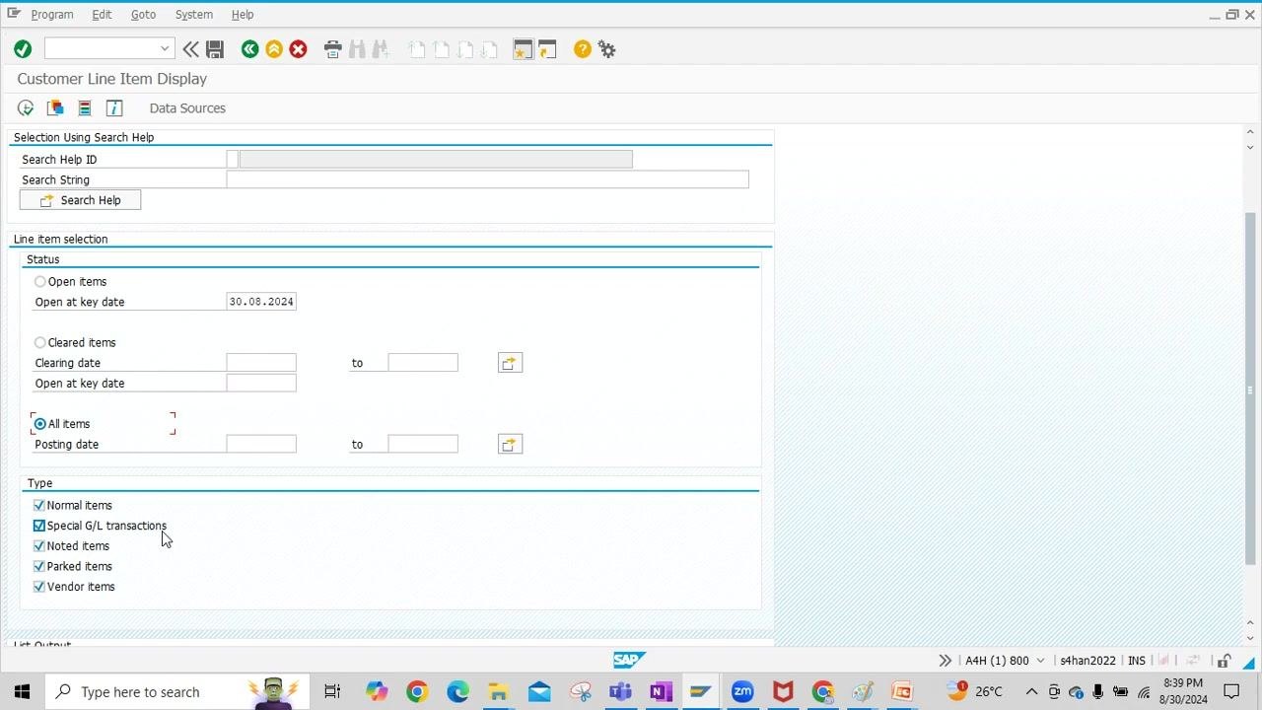Image resolution: width=1262 pixels, height=710 pixels.
Task: Open the Help menu
Action: point(243,15)
